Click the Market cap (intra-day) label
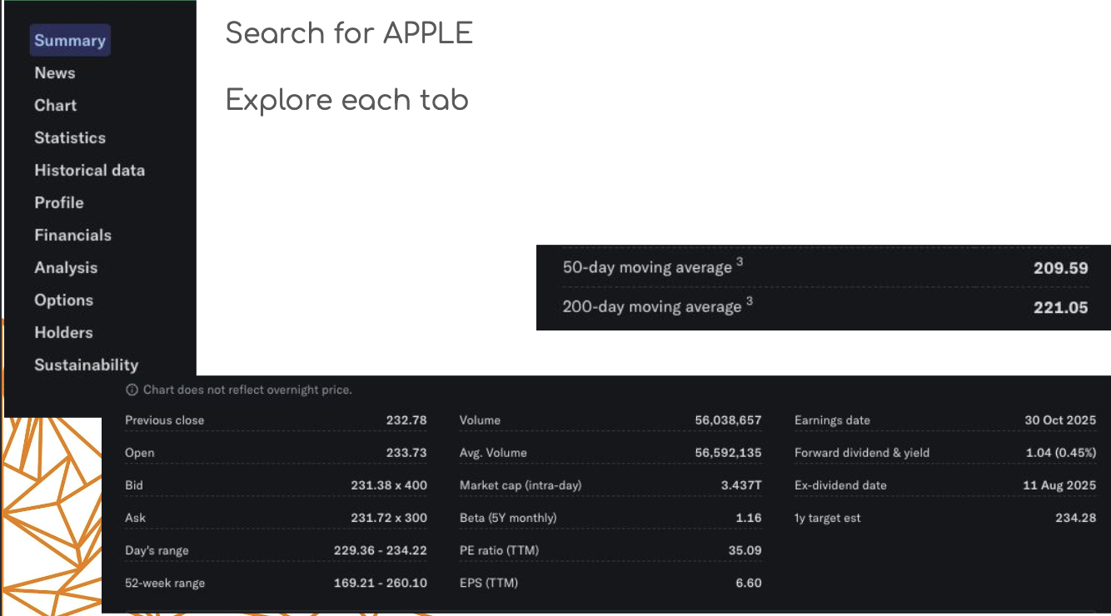1111x616 pixels. [521, 485]
